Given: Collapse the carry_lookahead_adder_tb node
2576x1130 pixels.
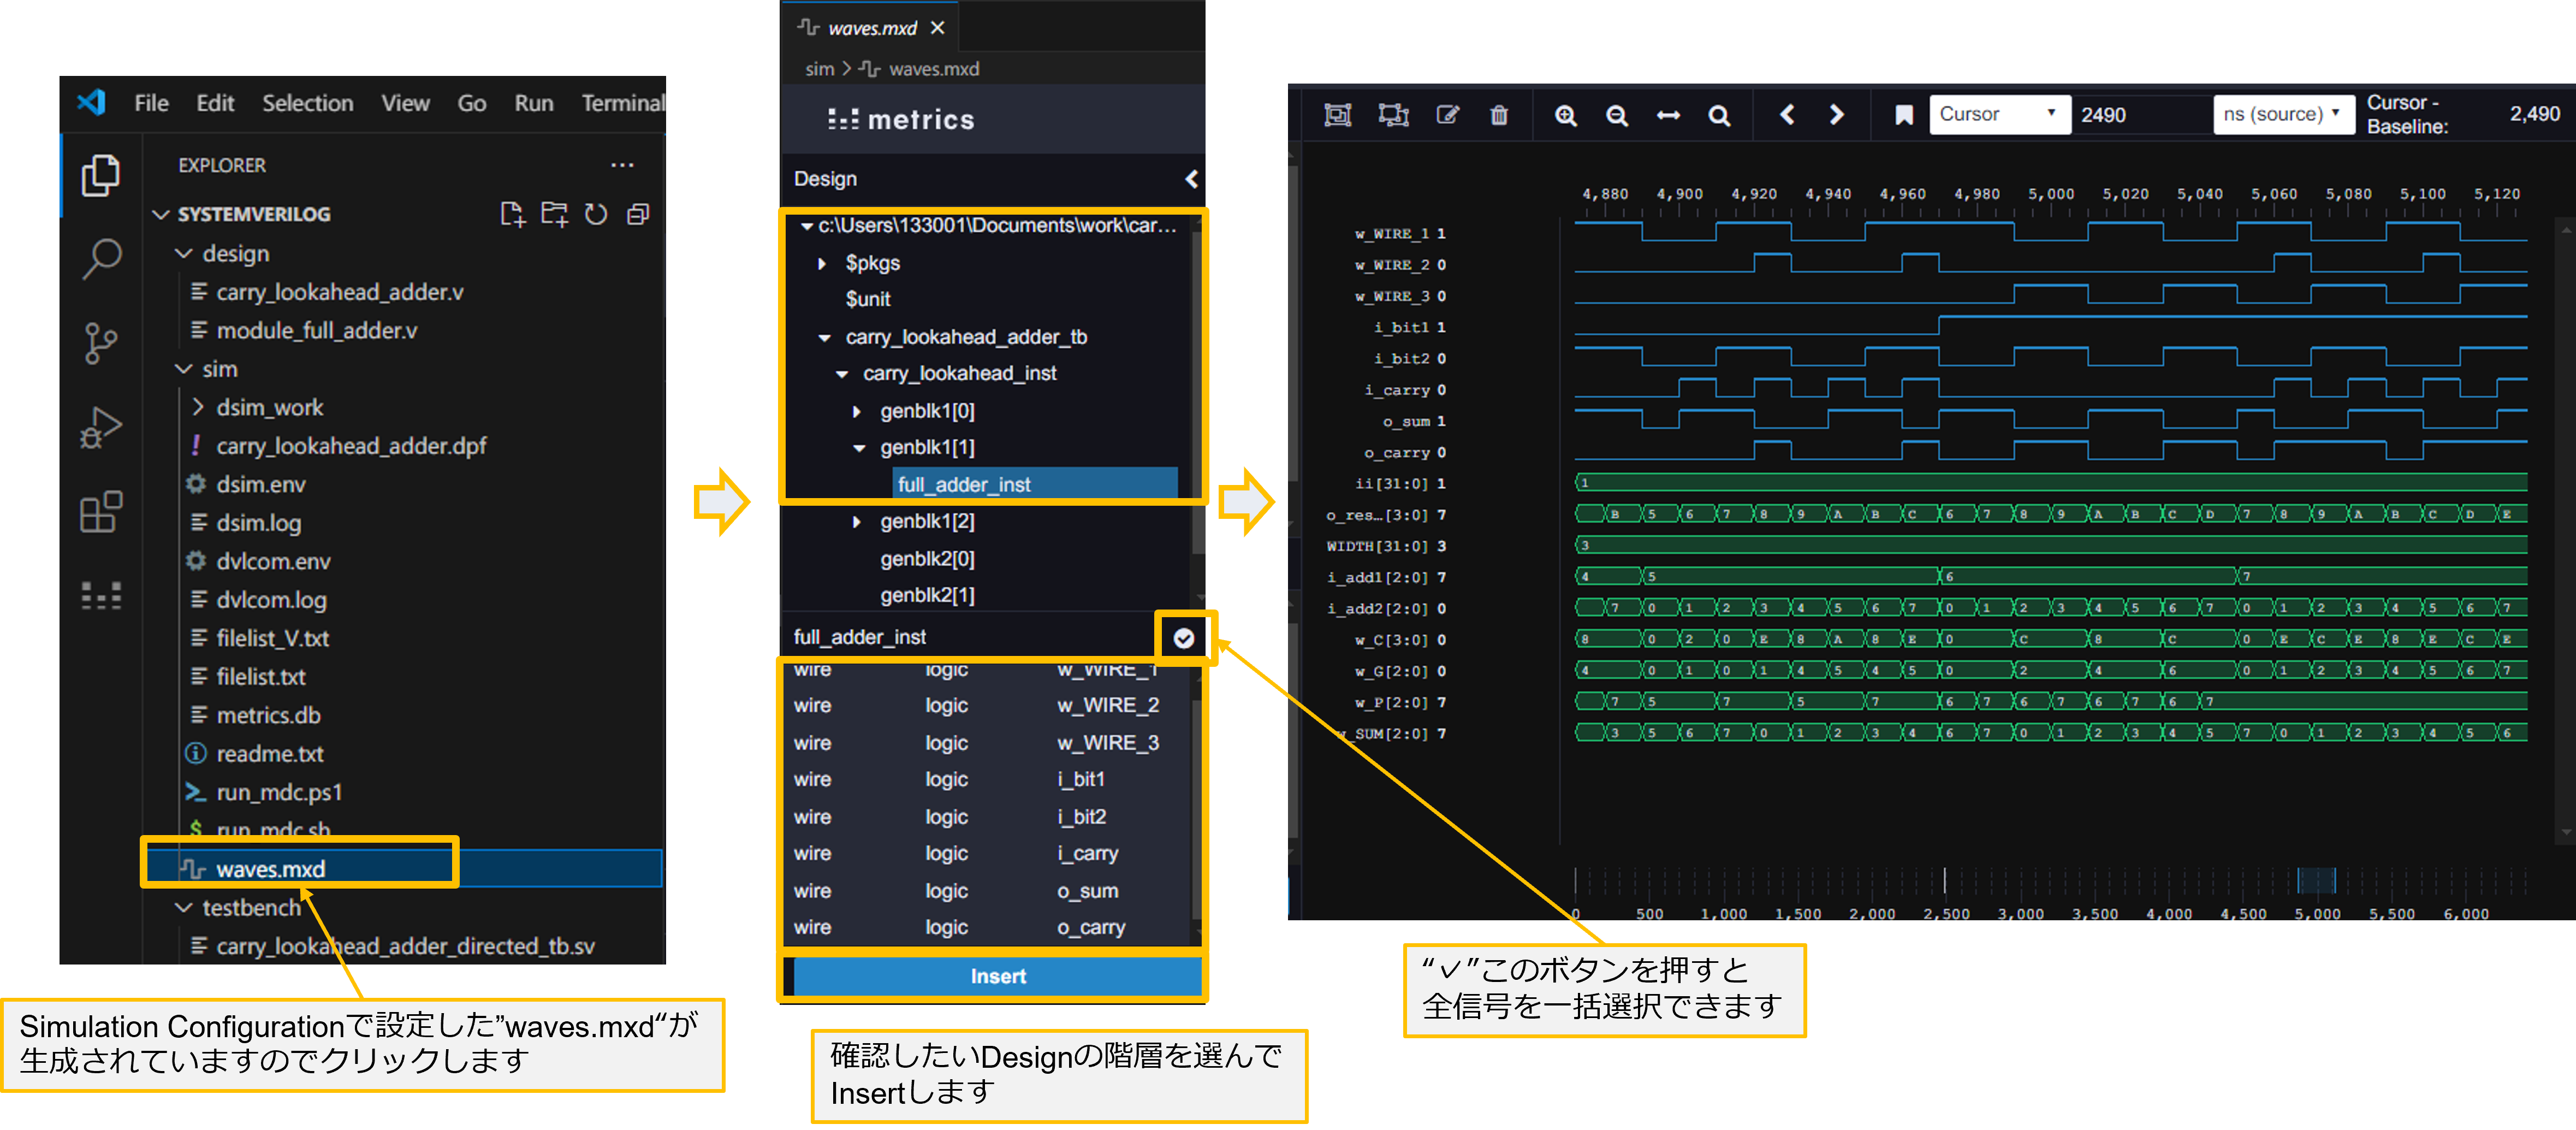Looking at the screenshot, I should point(824,337).
